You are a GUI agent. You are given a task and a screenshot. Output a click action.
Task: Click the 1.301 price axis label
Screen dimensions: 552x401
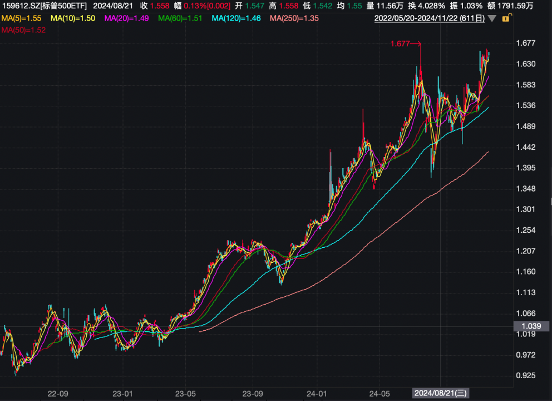pos(526,209)
